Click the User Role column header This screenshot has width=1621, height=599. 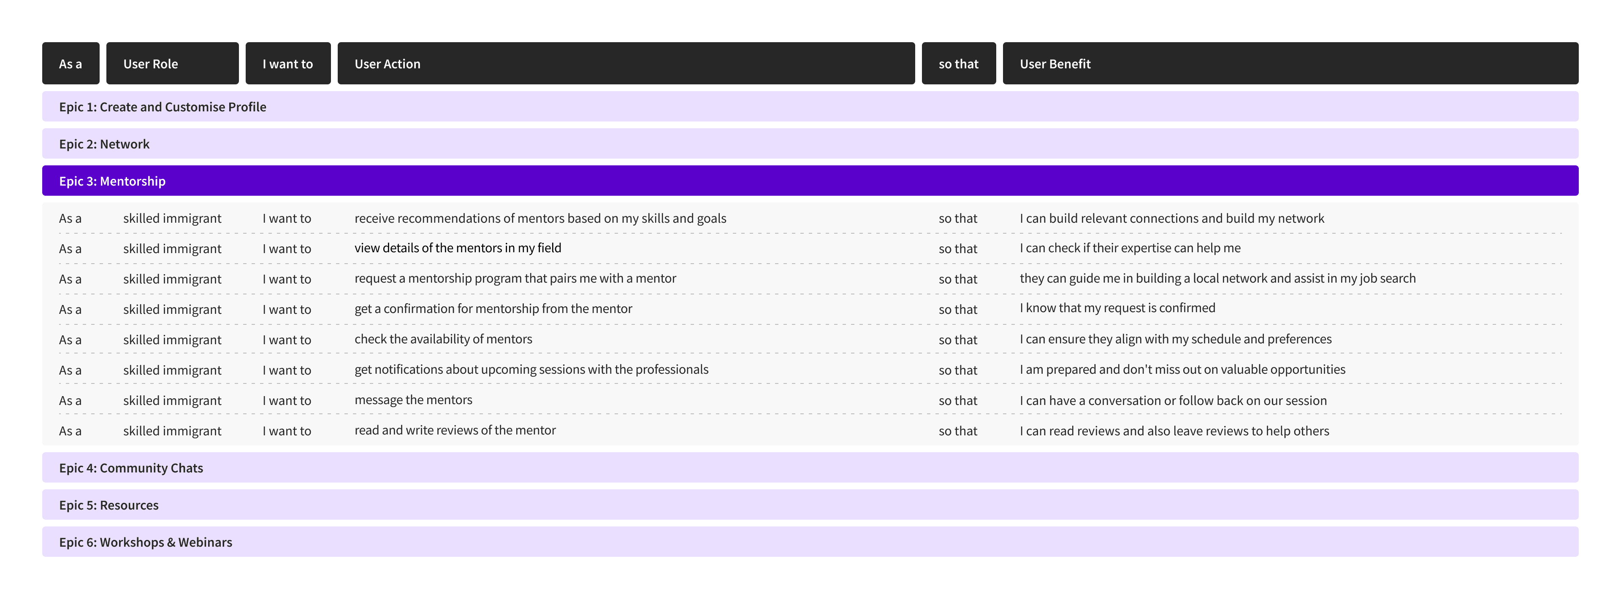tap(172, 63)
